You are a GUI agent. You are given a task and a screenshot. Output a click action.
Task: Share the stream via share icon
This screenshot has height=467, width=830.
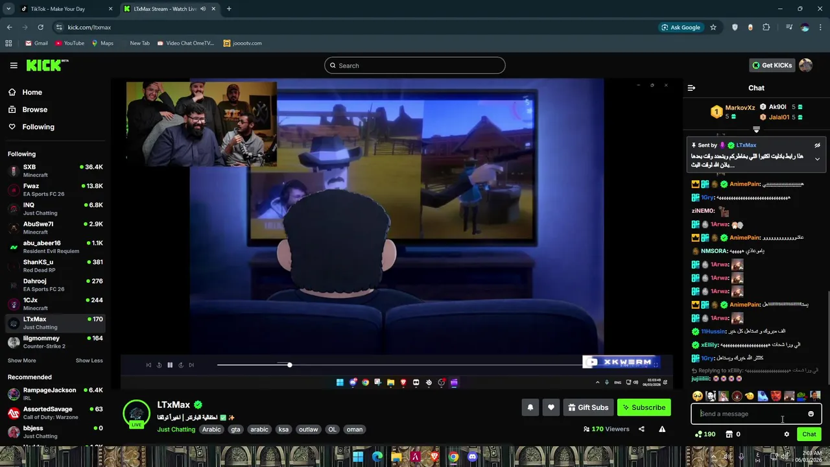[641, 429]
